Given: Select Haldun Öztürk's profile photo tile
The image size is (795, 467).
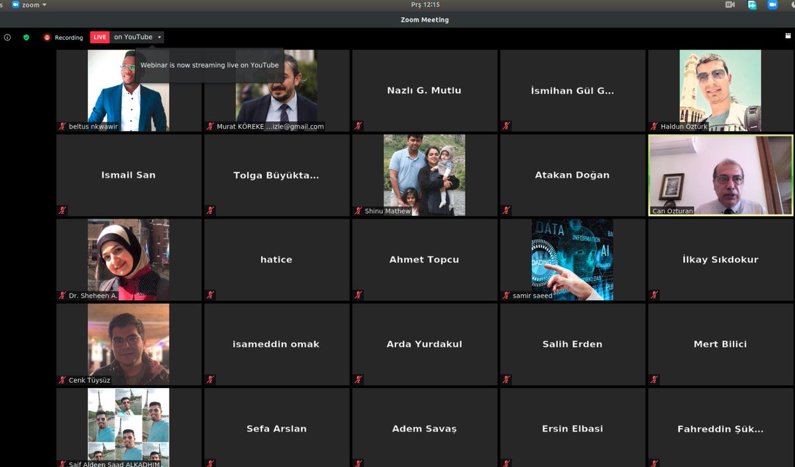Looking at the screenshot, I should pos(720,91).
